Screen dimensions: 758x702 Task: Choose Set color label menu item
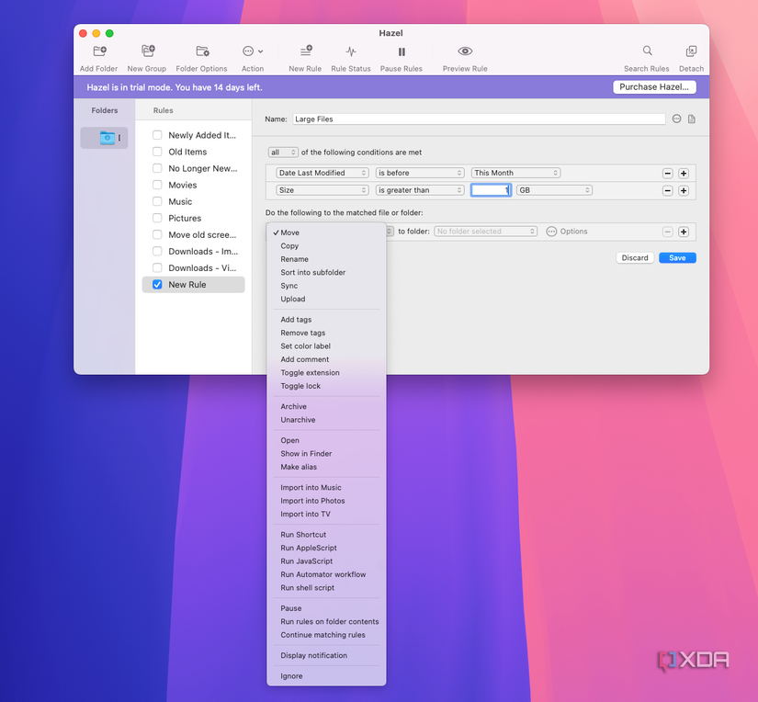click(326, 346)
